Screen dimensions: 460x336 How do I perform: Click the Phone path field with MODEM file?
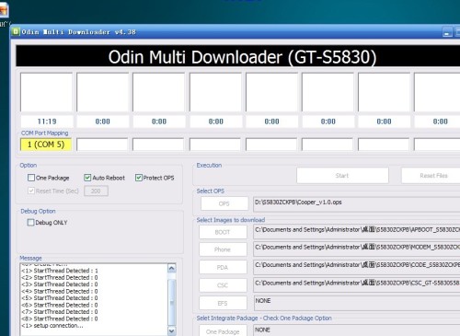tap(357, 249)
